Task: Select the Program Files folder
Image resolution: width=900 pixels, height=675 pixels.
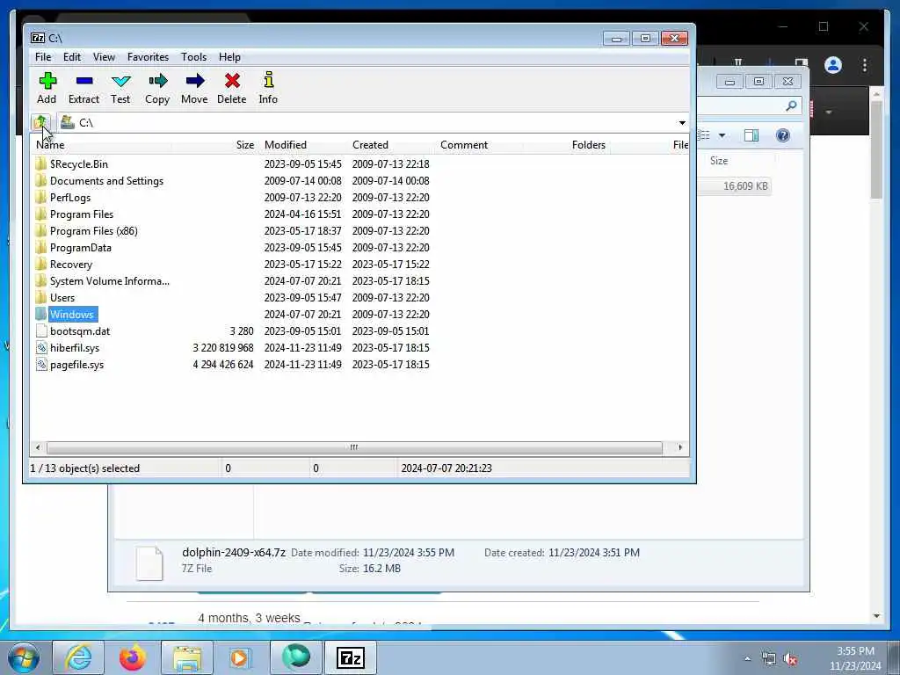Action: point(82,214)
